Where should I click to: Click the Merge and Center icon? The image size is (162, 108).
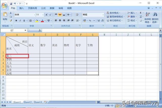pos(77,20)
